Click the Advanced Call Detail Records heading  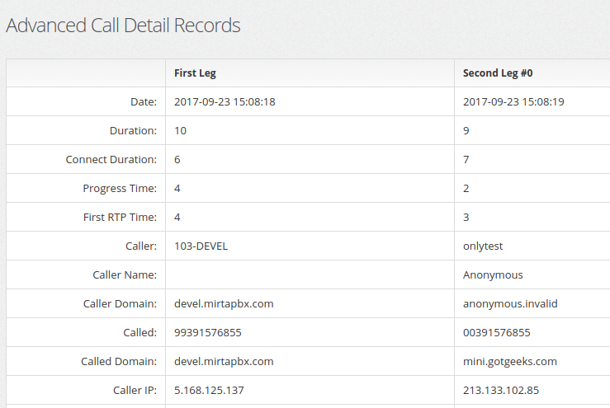tap(123, 26)
